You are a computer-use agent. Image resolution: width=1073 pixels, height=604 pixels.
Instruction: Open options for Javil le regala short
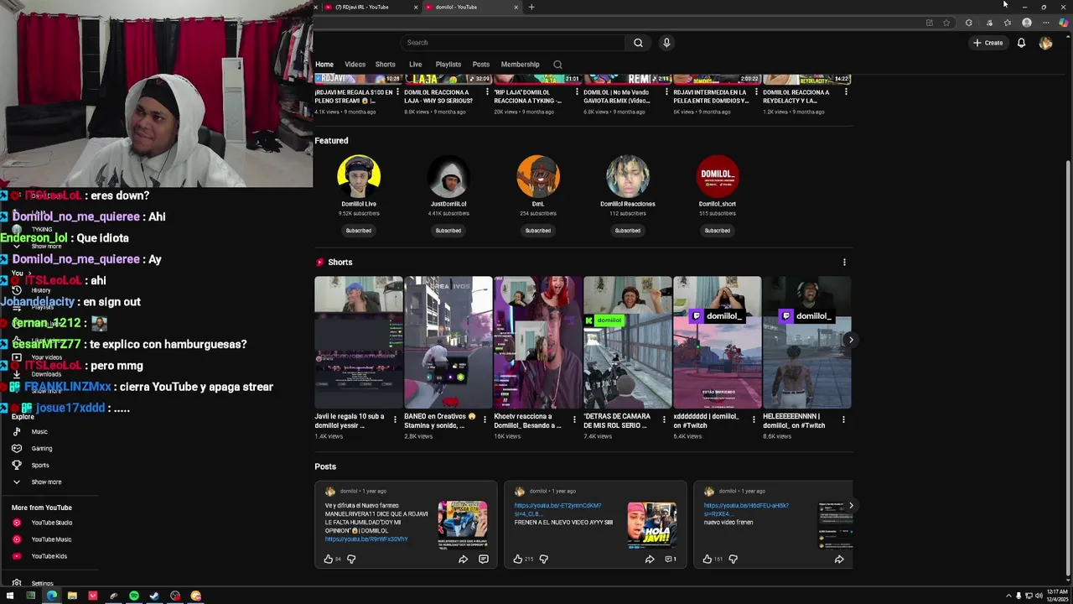click(395, 419)
